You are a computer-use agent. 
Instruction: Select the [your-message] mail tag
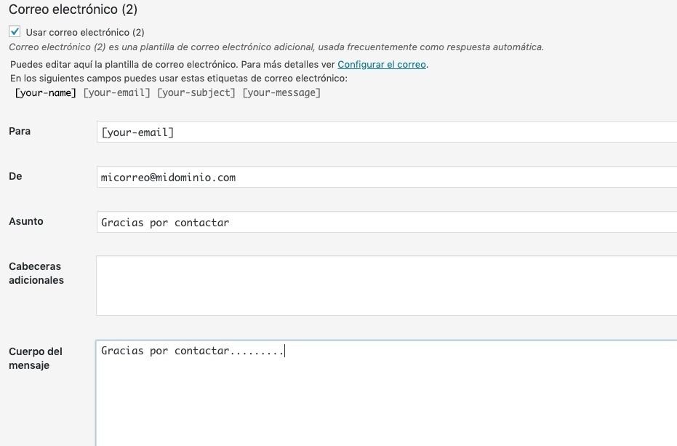pyautogui.click(x=281, y=92)
